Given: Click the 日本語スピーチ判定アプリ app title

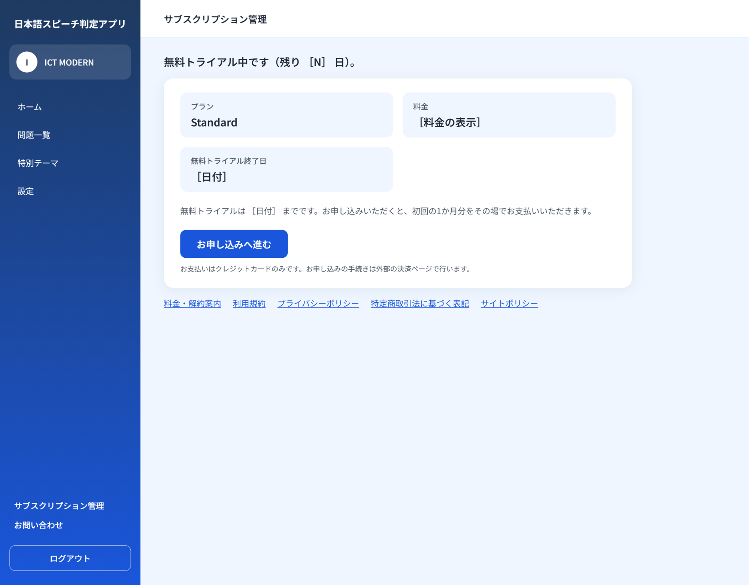Looking at the screenshot, I should point(70,24).
